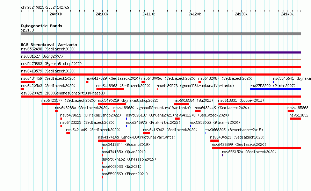Click variant nsv5590569 (Ebert2021)

click(x=125, y=174)
